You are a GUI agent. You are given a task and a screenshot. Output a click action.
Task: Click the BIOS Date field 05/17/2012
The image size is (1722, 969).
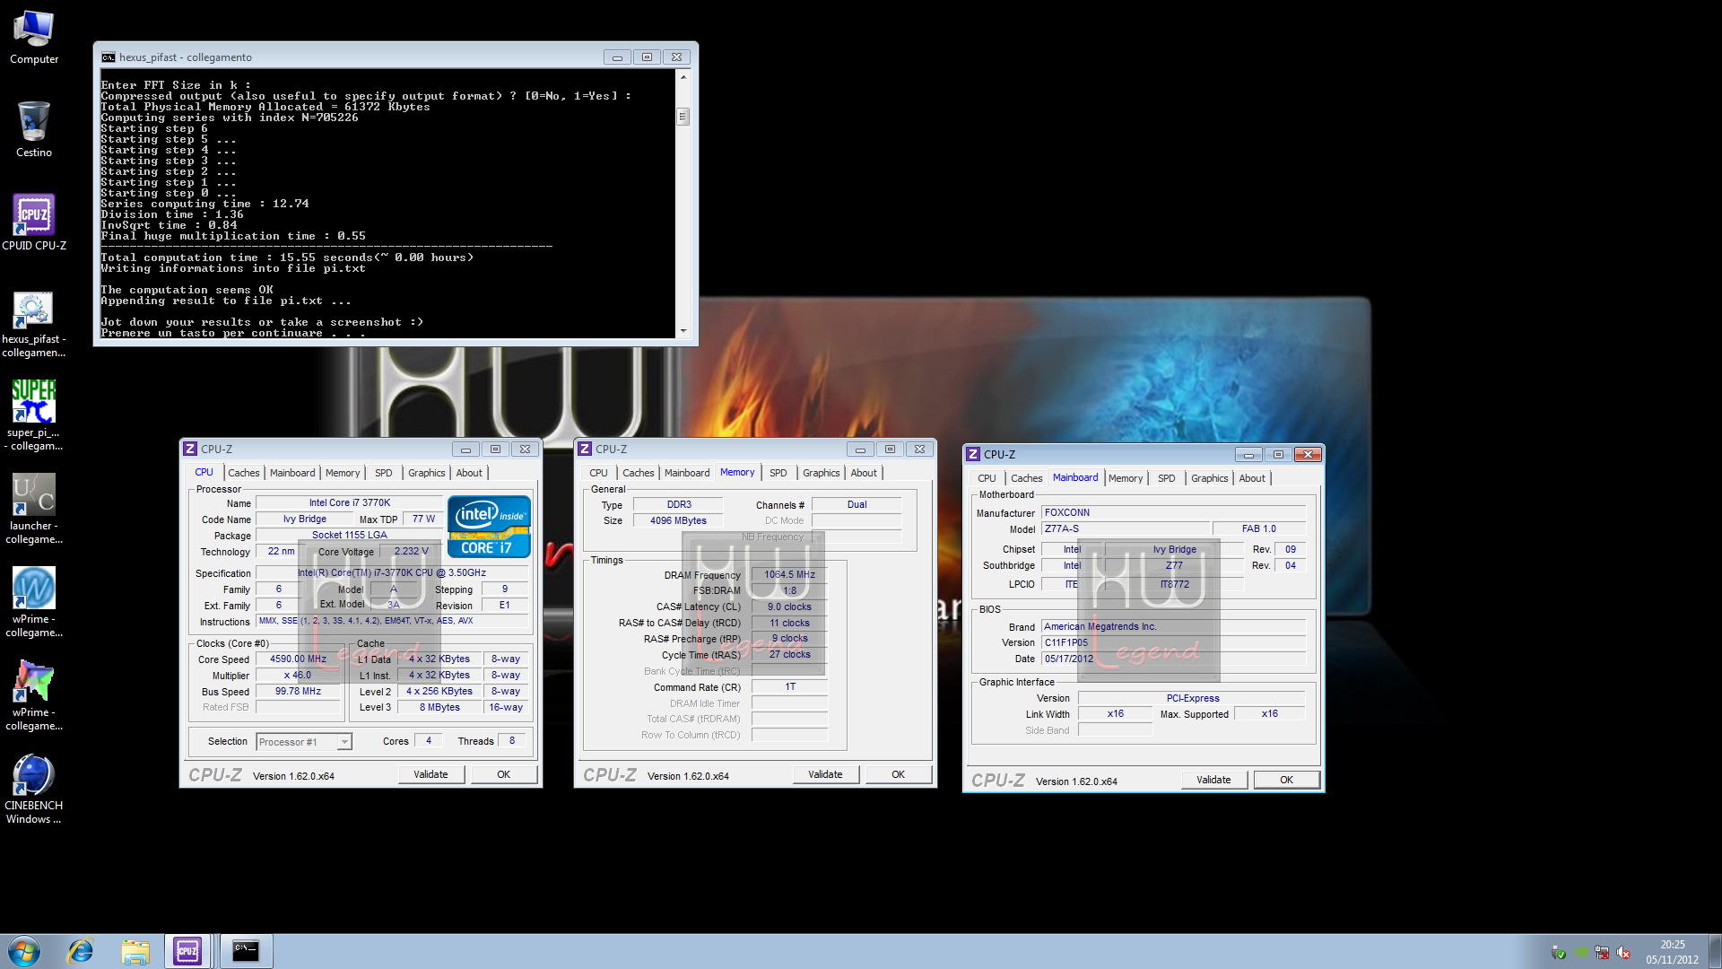(1174, 659)
